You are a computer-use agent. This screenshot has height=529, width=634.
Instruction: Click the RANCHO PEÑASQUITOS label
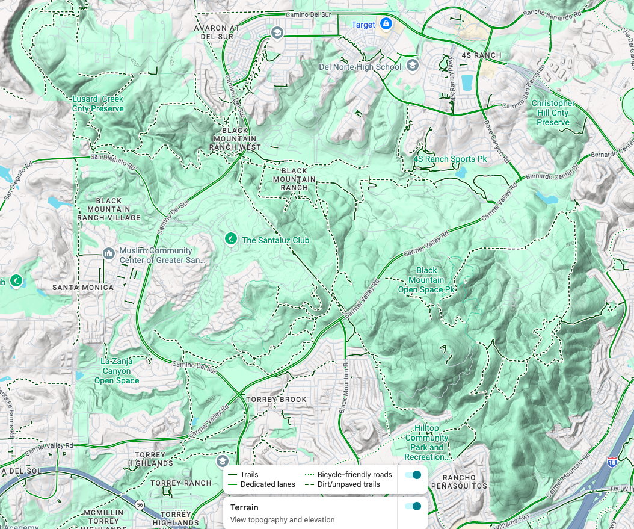tap(459, 481)
